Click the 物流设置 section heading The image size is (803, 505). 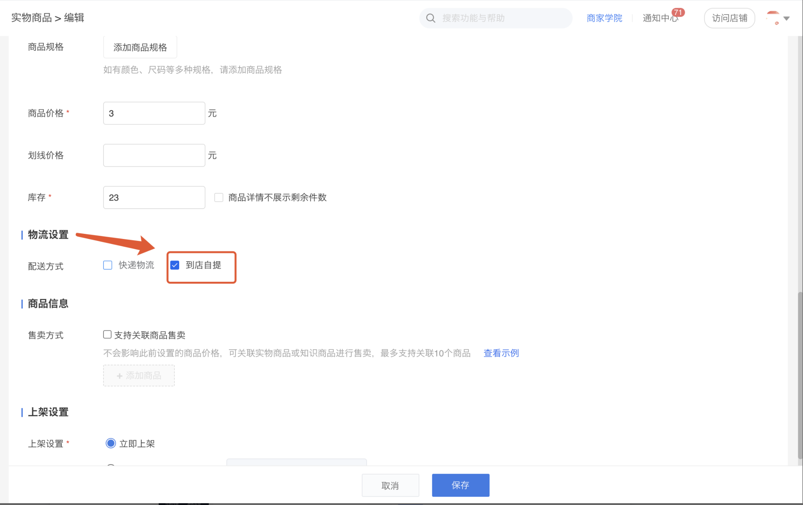click(48, 235)
